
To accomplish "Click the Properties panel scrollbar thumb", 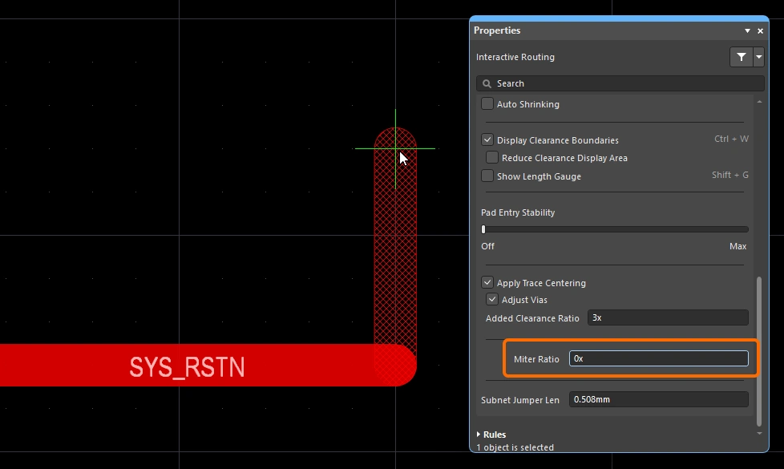I will (x=760, y=351).
